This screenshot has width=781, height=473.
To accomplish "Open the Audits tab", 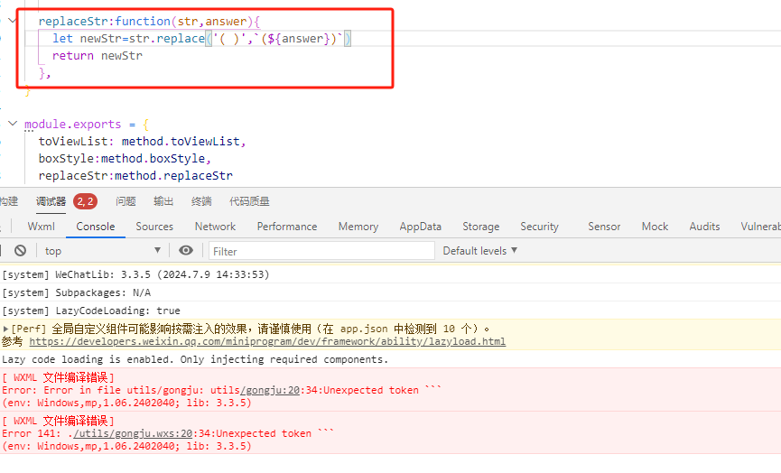I will pos(704,227).
